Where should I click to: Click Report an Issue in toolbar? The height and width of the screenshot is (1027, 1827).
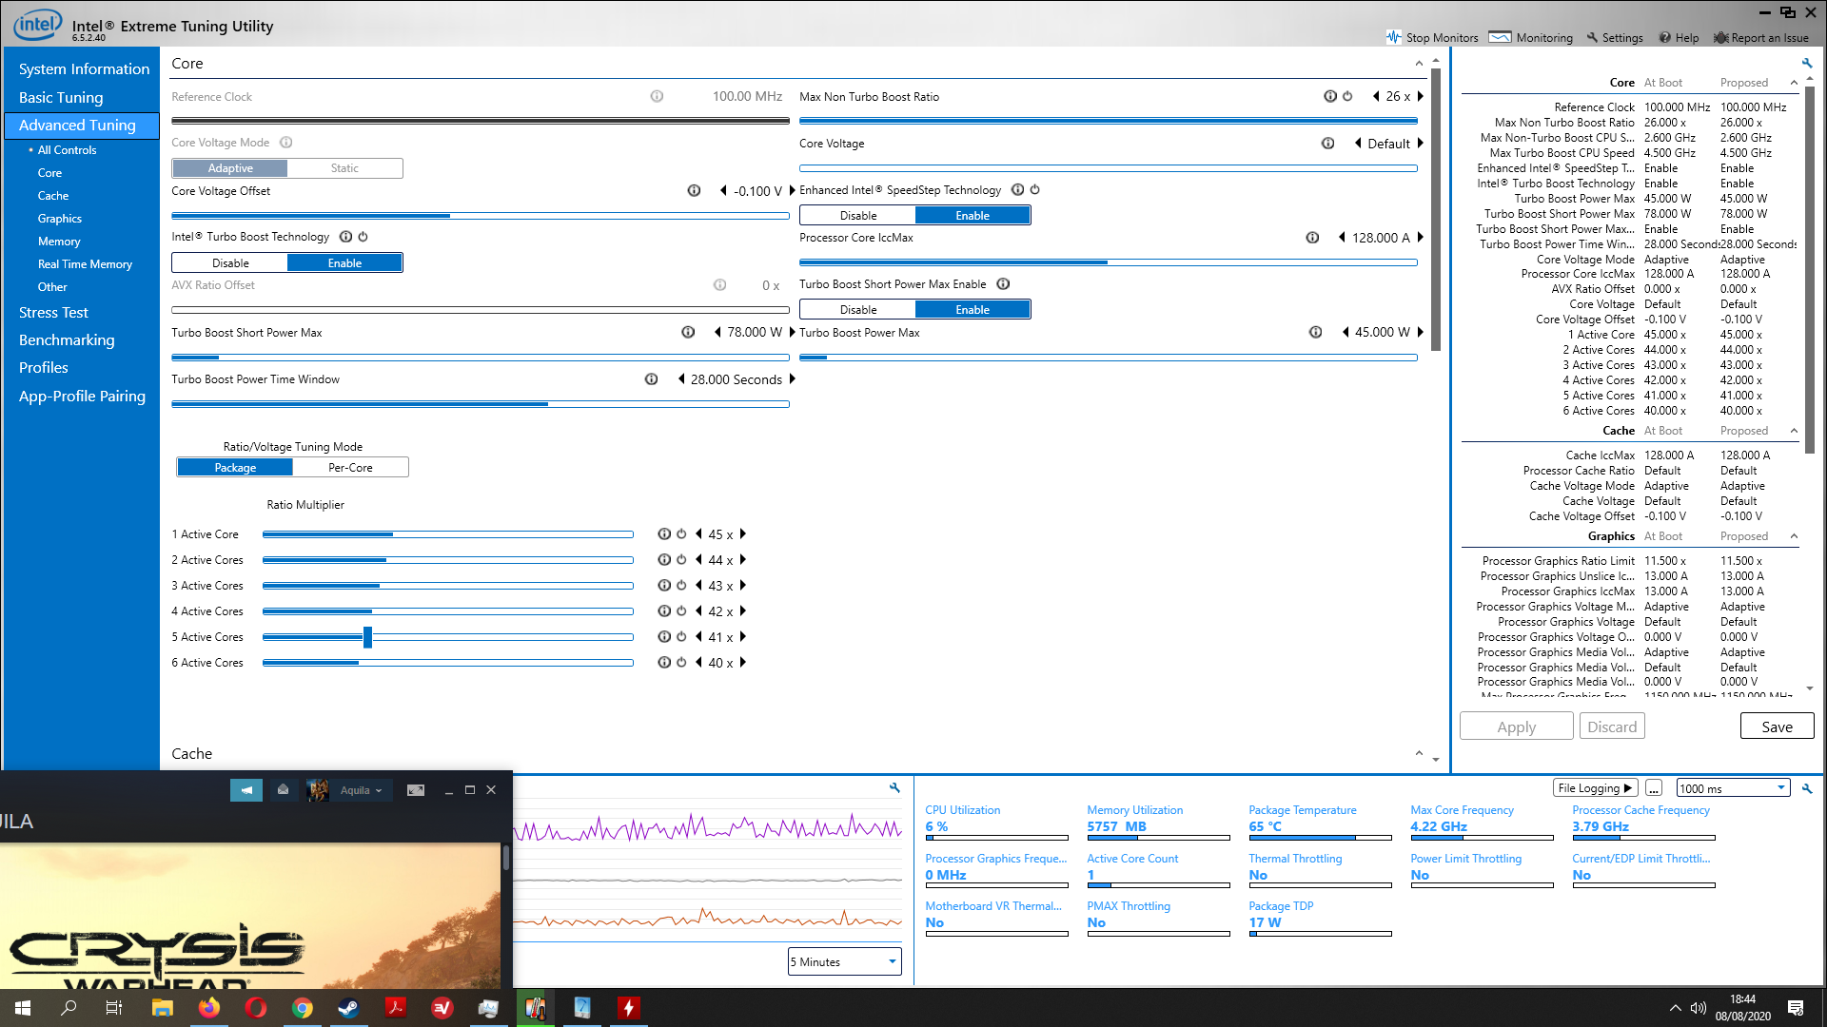[1761, 38]
